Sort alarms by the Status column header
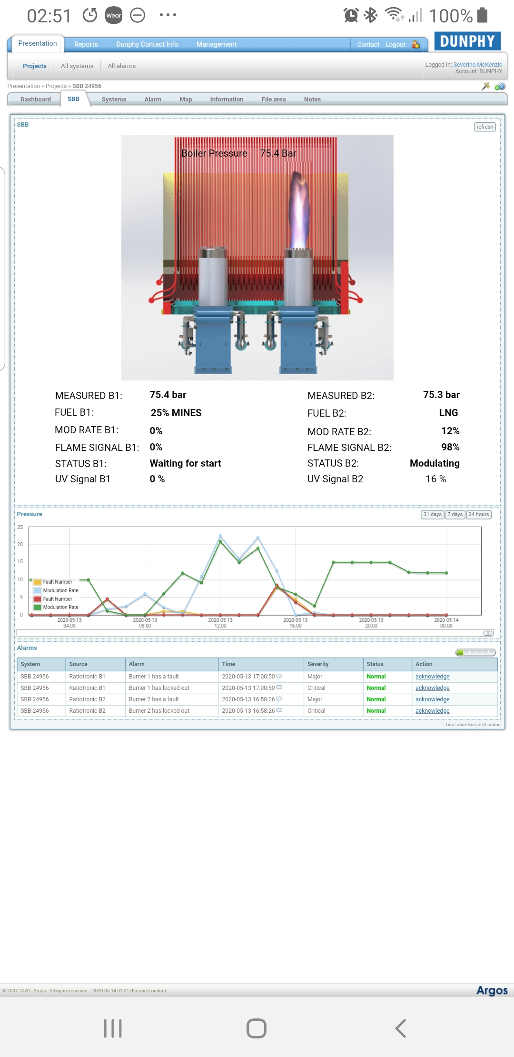Viewport: 514px width, 1057px height. 387,664
